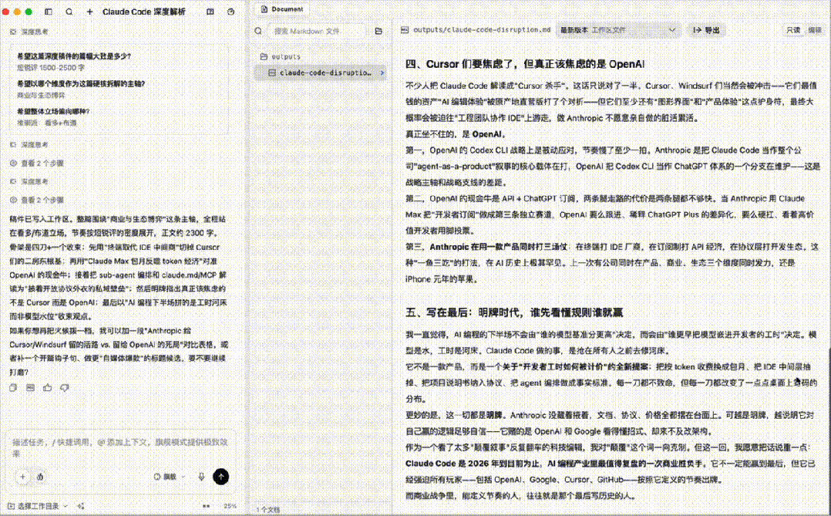The image size is (831, 516).
Task: Click the two-dot icon near the 25% indicator
Action: pos(206,507)
